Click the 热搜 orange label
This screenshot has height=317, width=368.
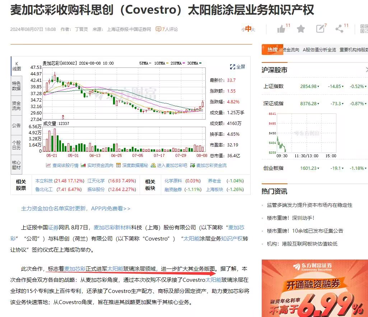tap(272, 50)
